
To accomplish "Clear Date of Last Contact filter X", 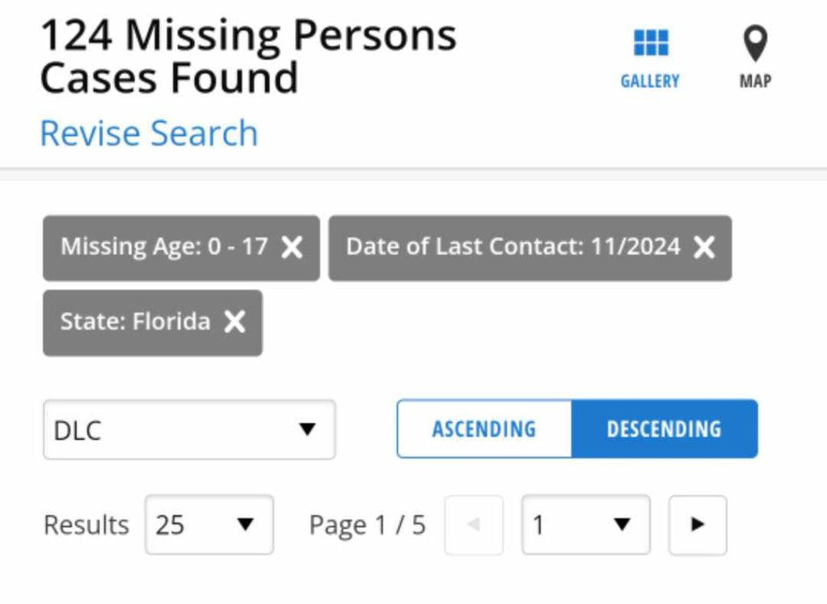I will 704,247.
